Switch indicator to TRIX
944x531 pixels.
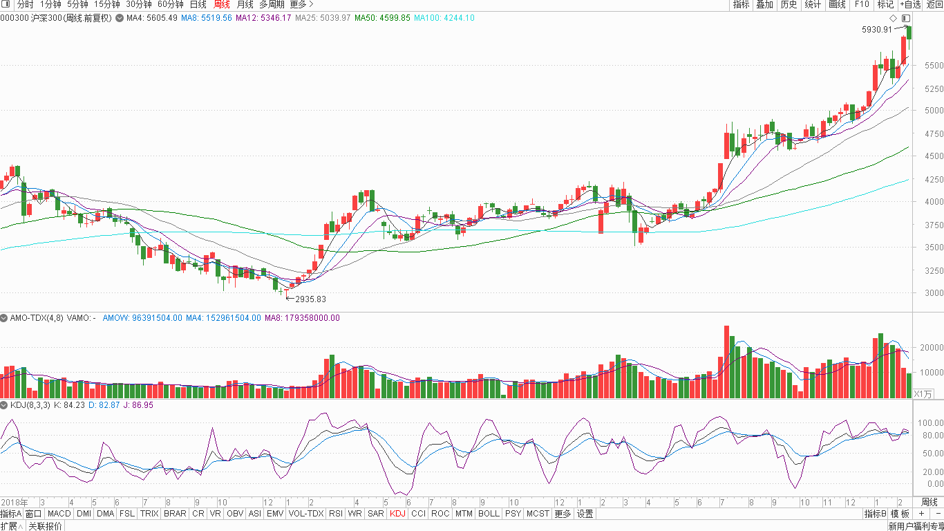tap(149, 514)
